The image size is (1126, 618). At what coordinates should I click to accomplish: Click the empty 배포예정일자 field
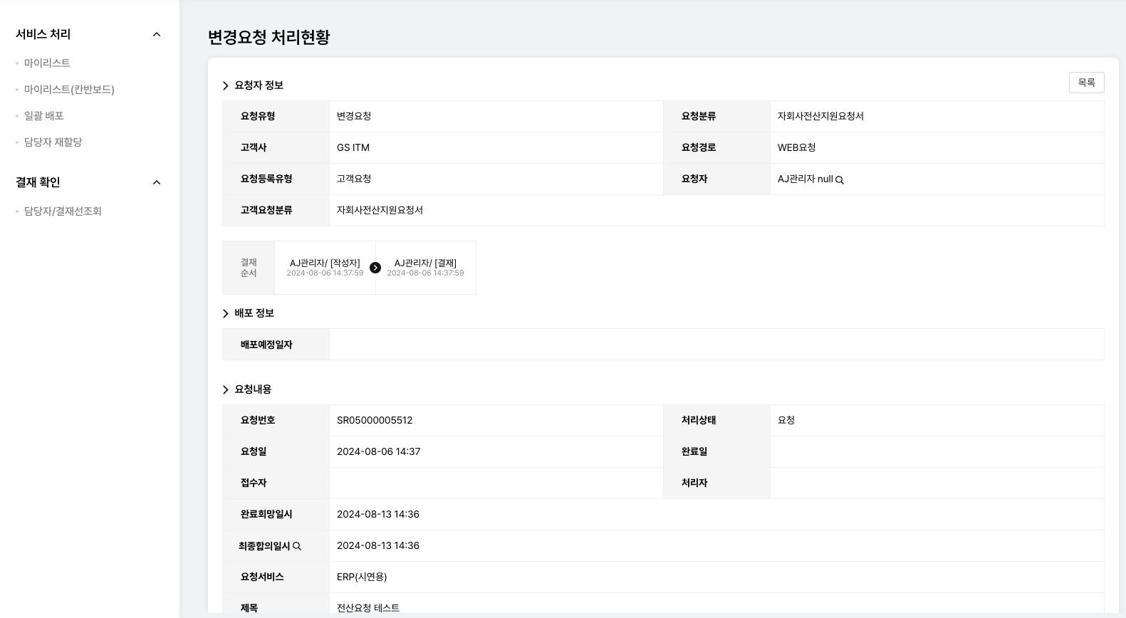tap(716, 345)
